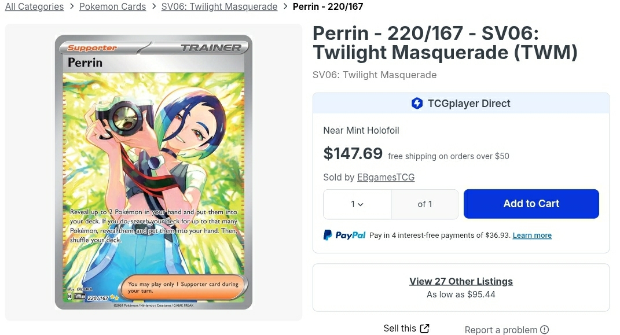Viewport: 620px width, 335px height.
Task: Click the external link icon beside Sell this
Action: tap(425, 329)
